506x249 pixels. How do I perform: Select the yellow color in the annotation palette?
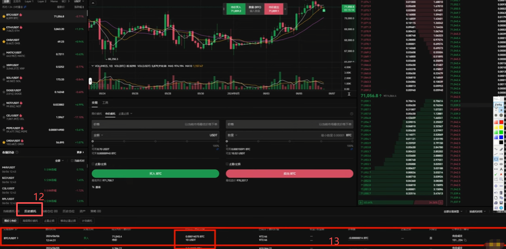(501, 127)
